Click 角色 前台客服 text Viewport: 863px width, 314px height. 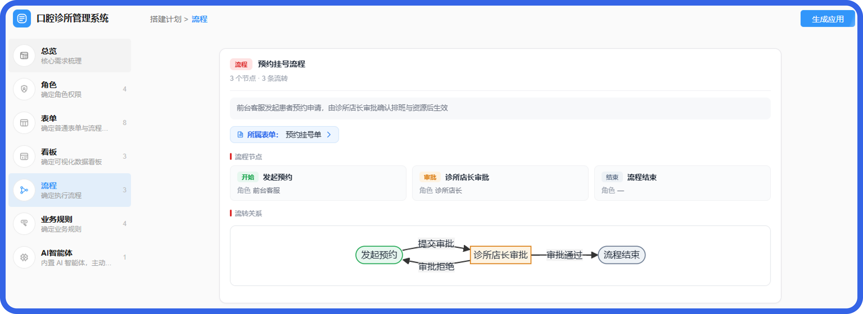(258, 190)
